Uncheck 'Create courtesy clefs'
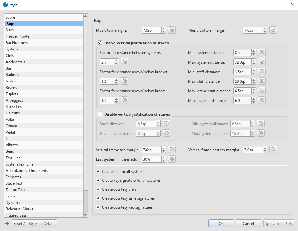 pos(98,189)
